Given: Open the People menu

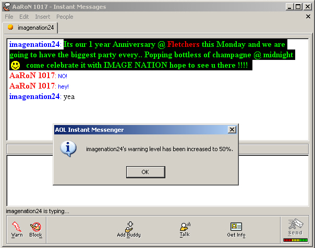Looking at the screenshot, I should [x=65, y=17].
